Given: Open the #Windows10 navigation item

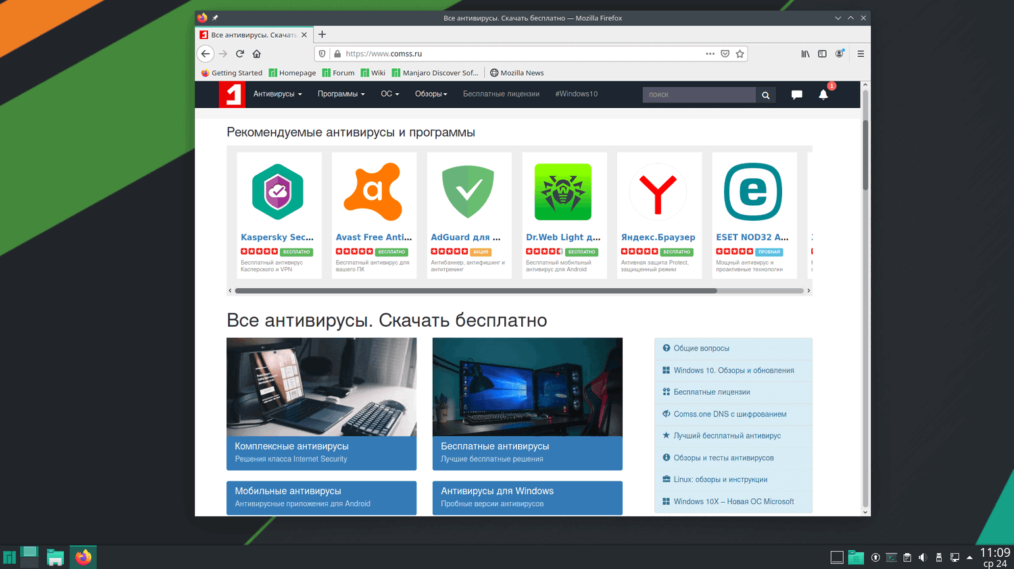Looking at the screenshot, I should [577, 94].
